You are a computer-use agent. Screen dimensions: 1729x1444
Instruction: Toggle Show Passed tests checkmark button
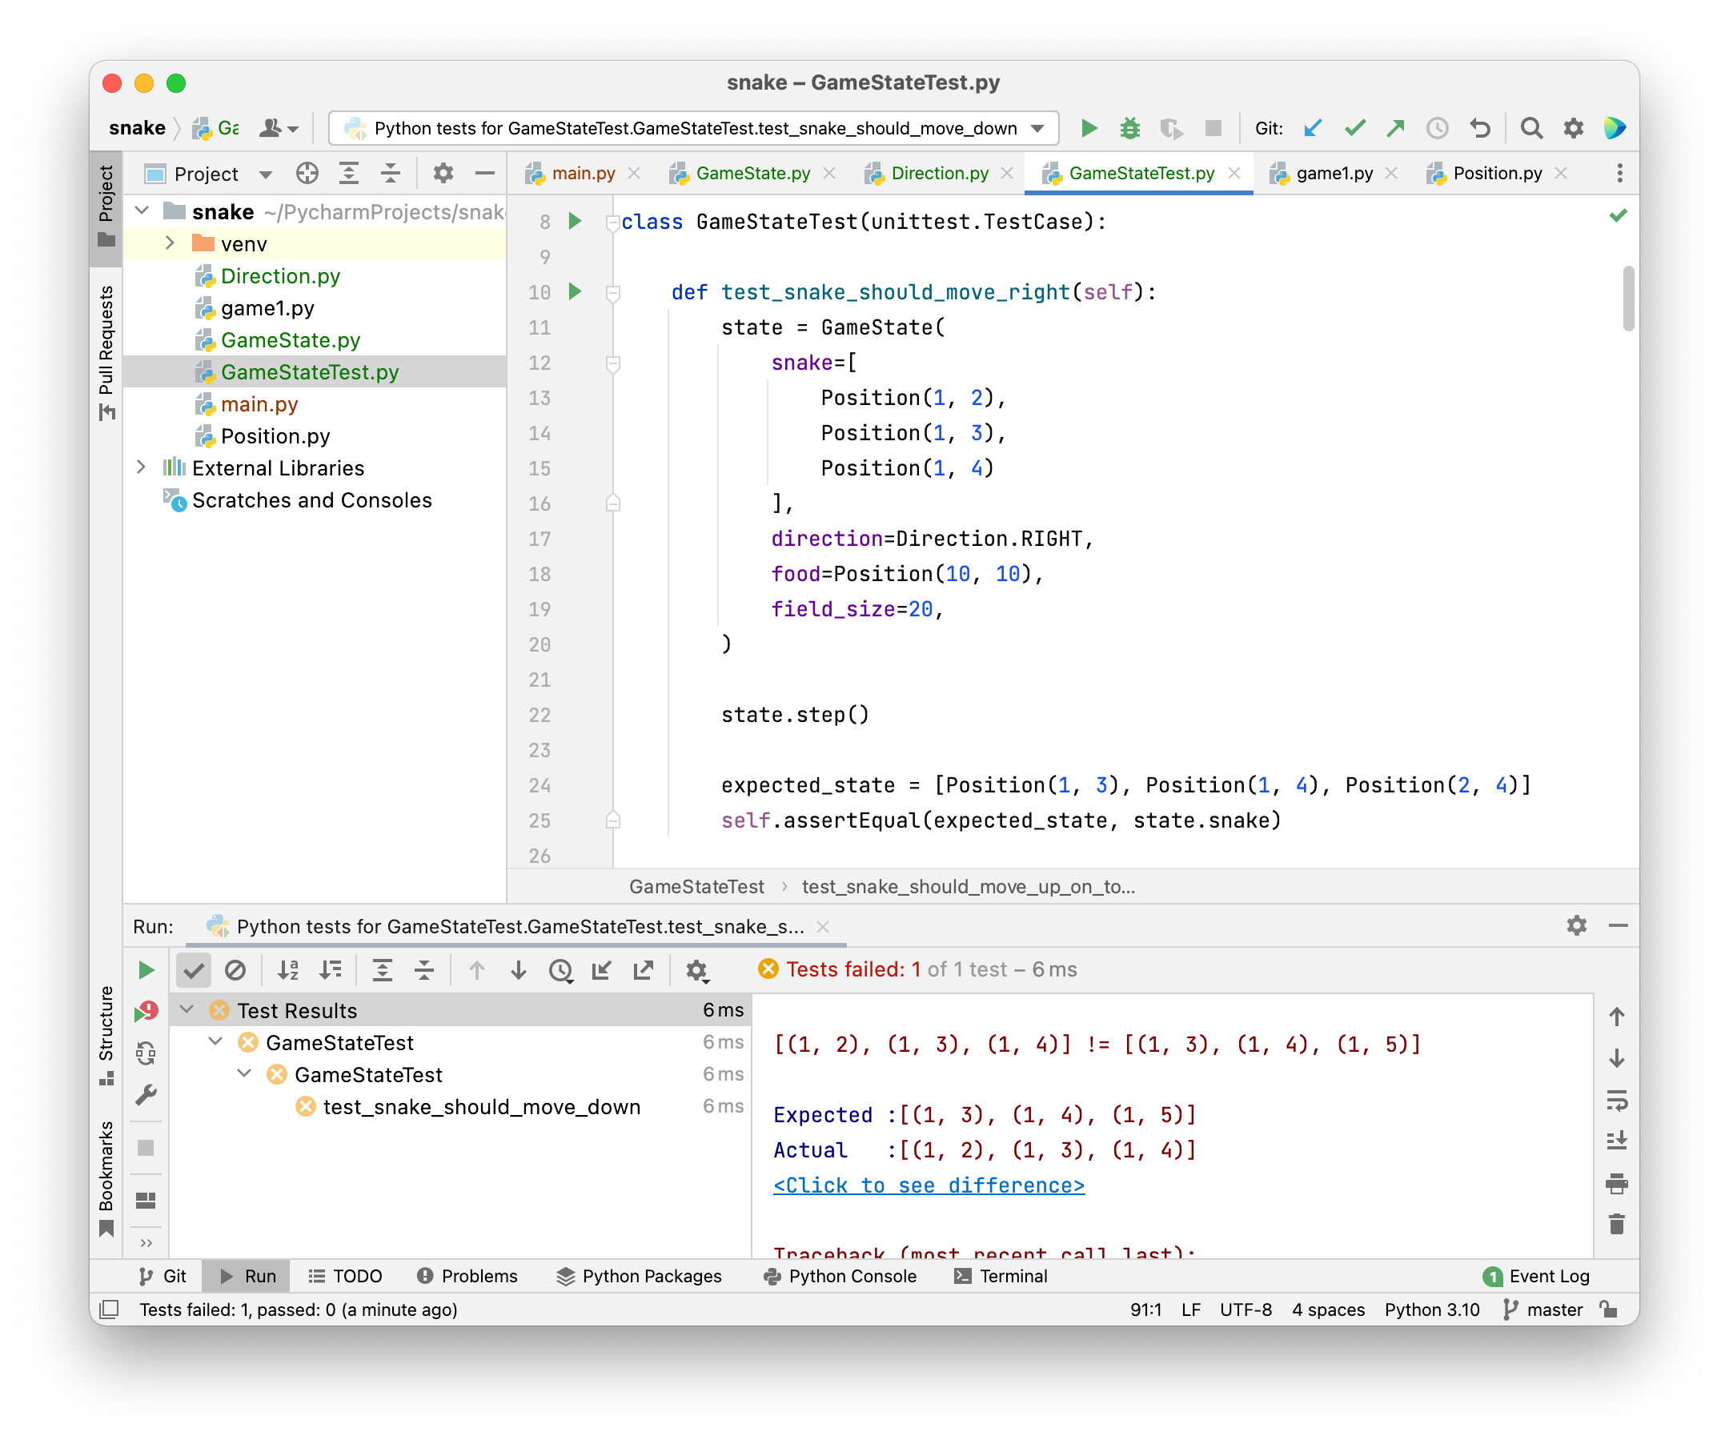194,970
